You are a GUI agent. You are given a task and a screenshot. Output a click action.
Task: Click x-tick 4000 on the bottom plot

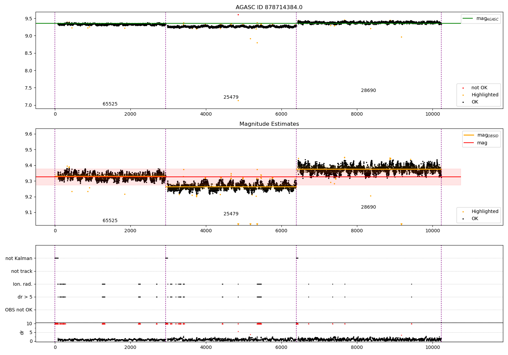click(x=206, y=347)
